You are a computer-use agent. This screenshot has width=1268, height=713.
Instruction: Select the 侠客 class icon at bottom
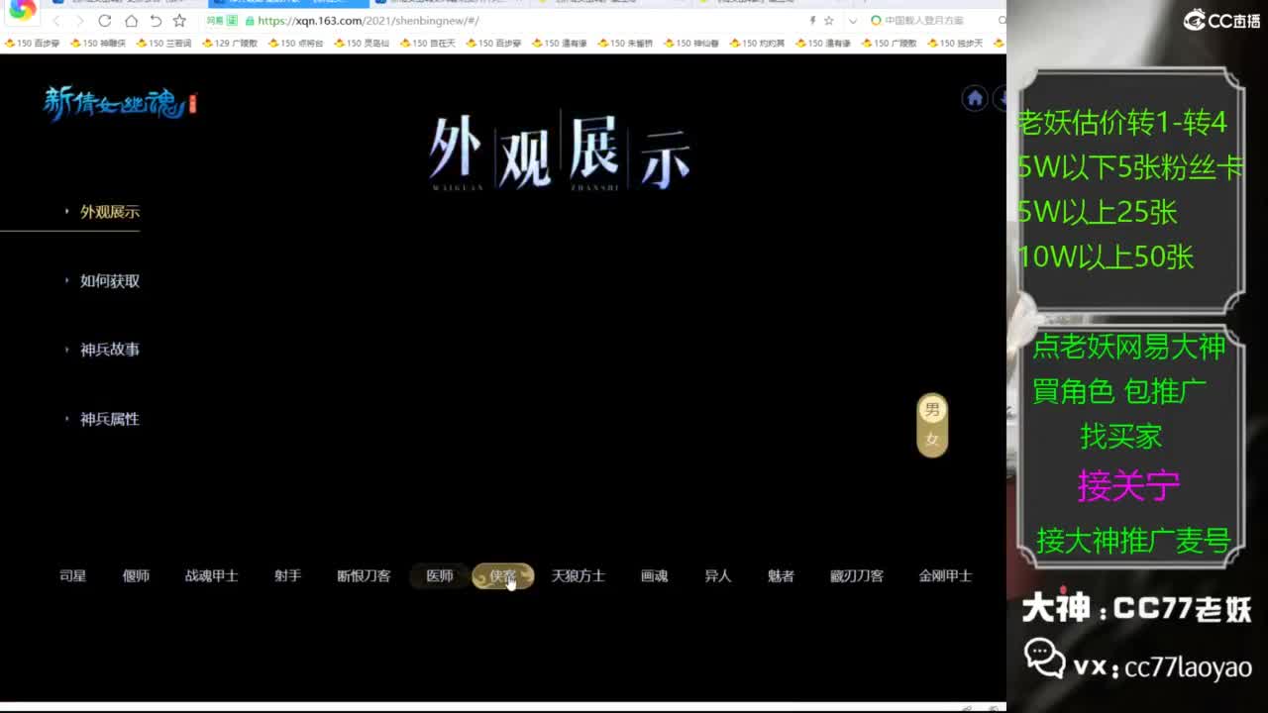(x=503, y=575)
